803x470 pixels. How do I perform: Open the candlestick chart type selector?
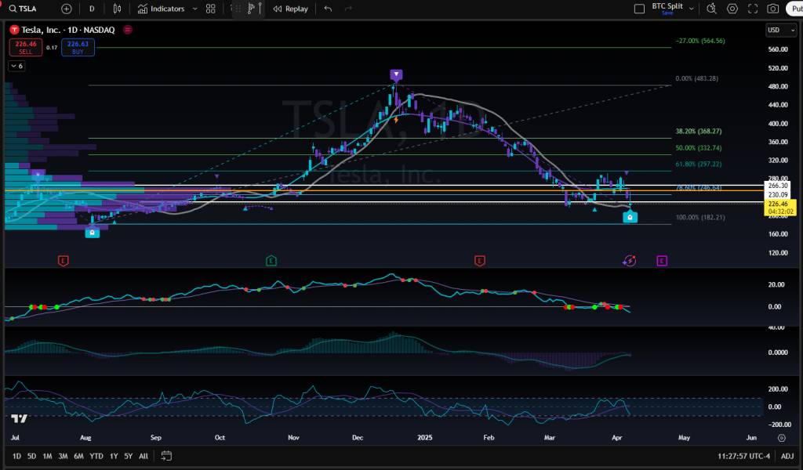click(x=118, y=9)
